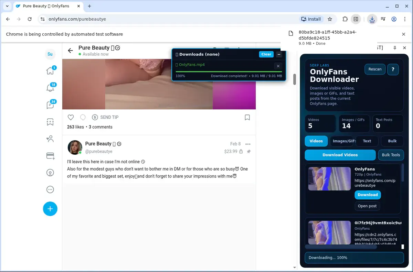Open notifications bell with 18 badge
413x272 pixels.
pyautogui.click(x=50, y=88)
